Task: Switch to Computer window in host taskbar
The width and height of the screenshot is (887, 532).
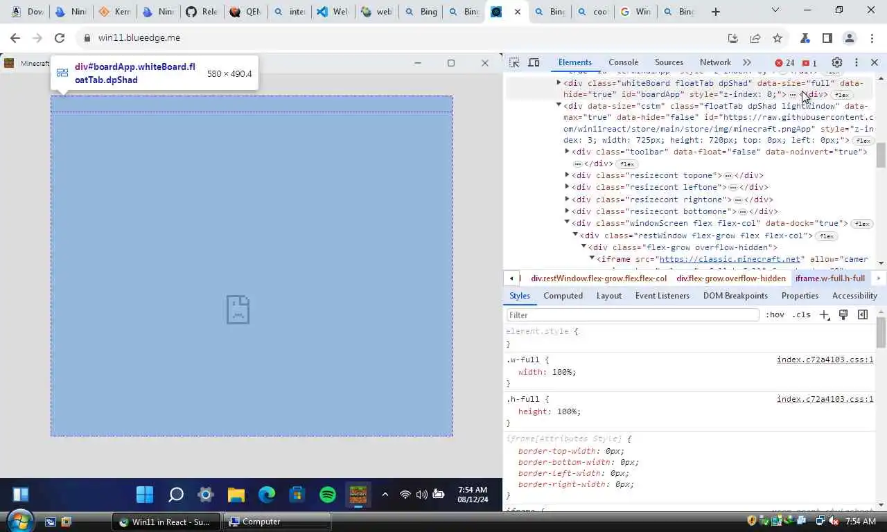Action: point(278,522)
